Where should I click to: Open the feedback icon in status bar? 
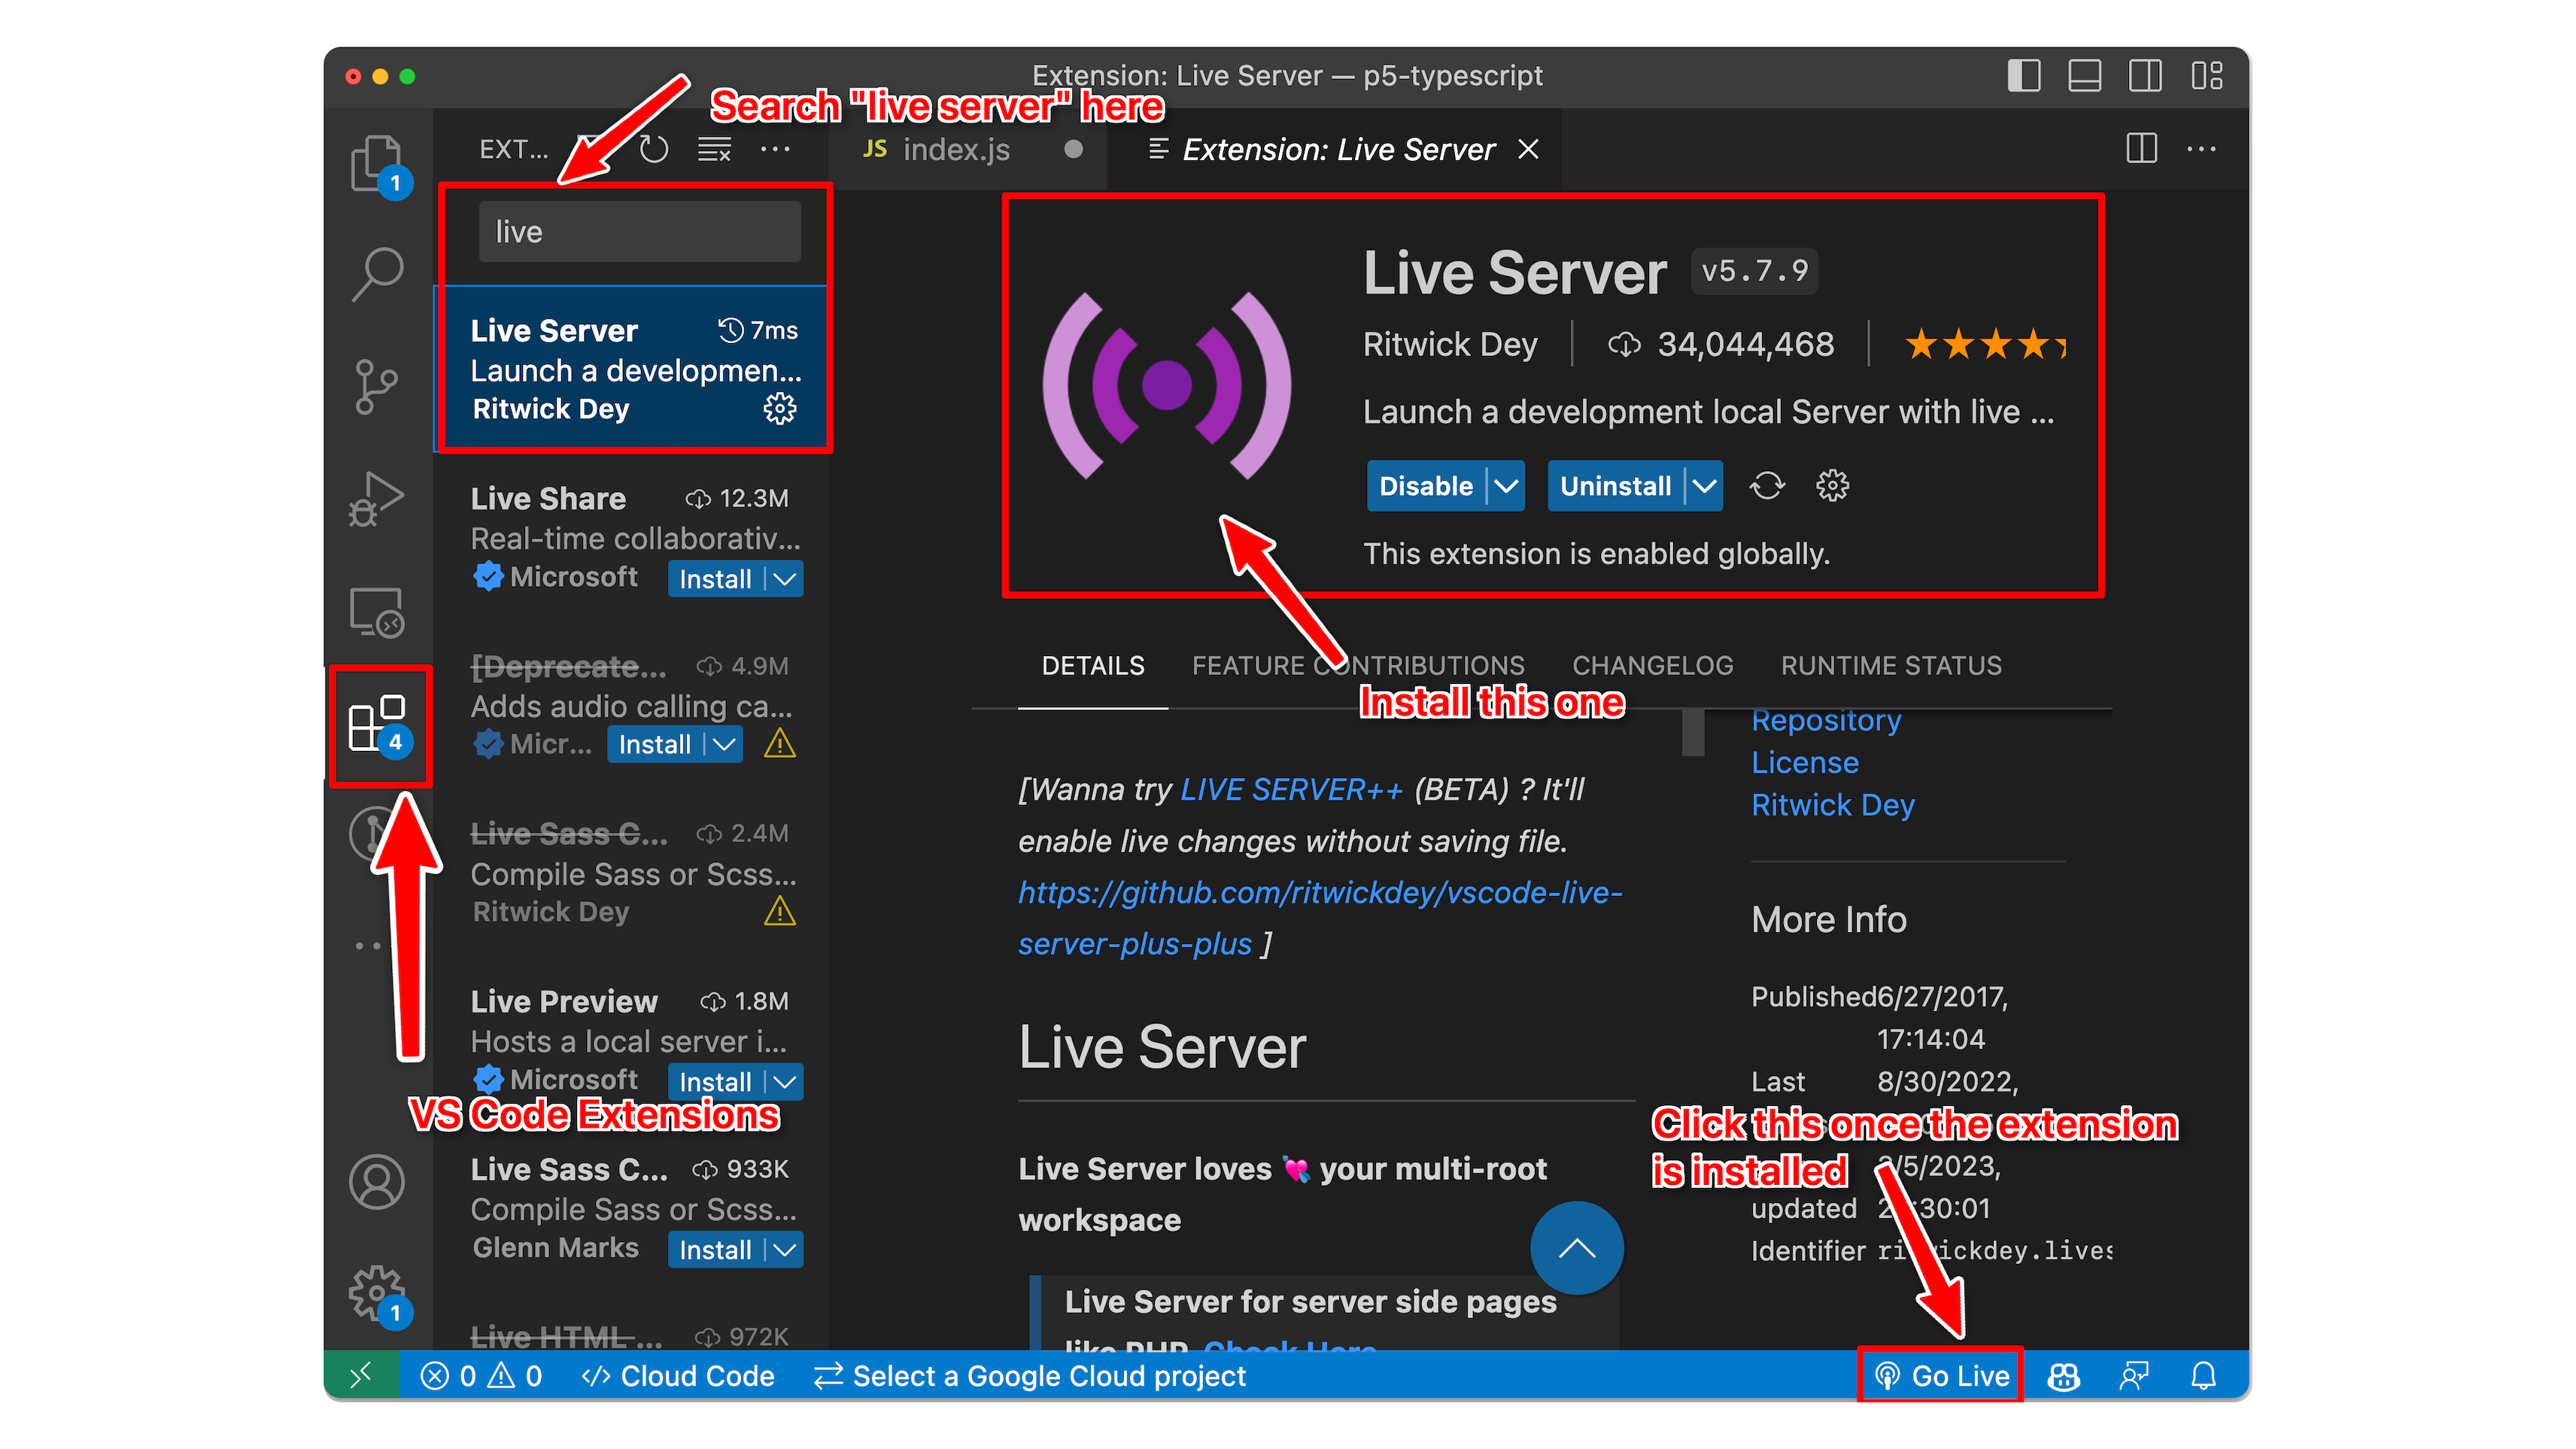click(2134, 1376)
